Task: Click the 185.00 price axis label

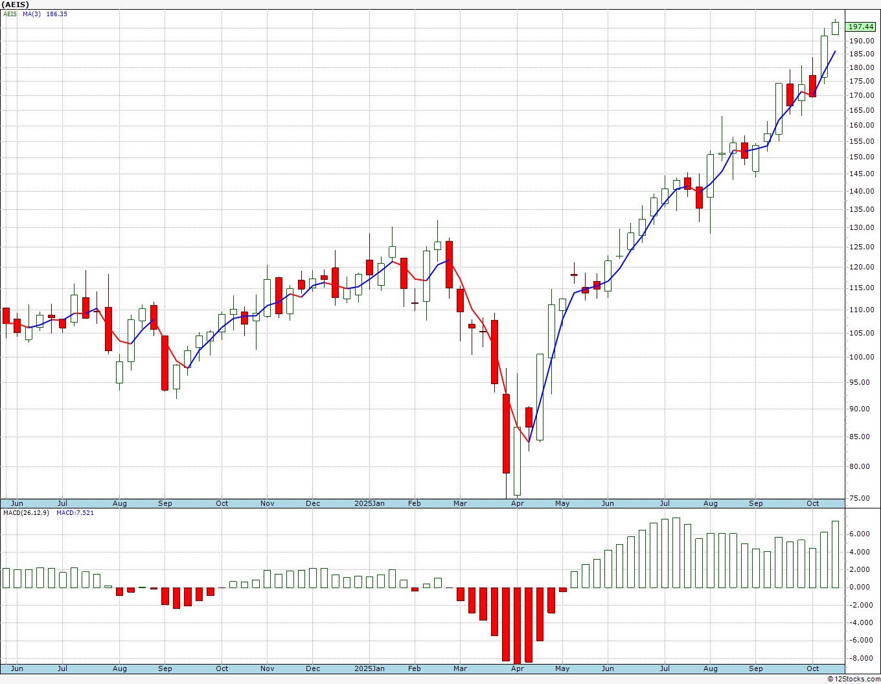Action: (x=862, y=54)
